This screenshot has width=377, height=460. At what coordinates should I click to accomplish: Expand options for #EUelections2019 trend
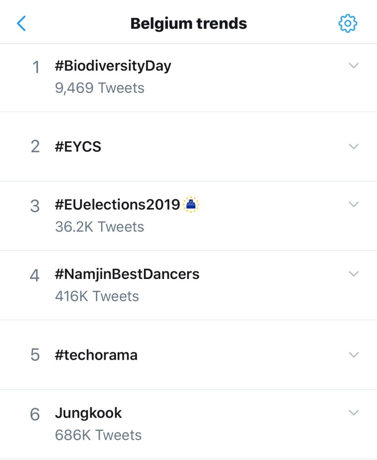click(x=354, y=204)
